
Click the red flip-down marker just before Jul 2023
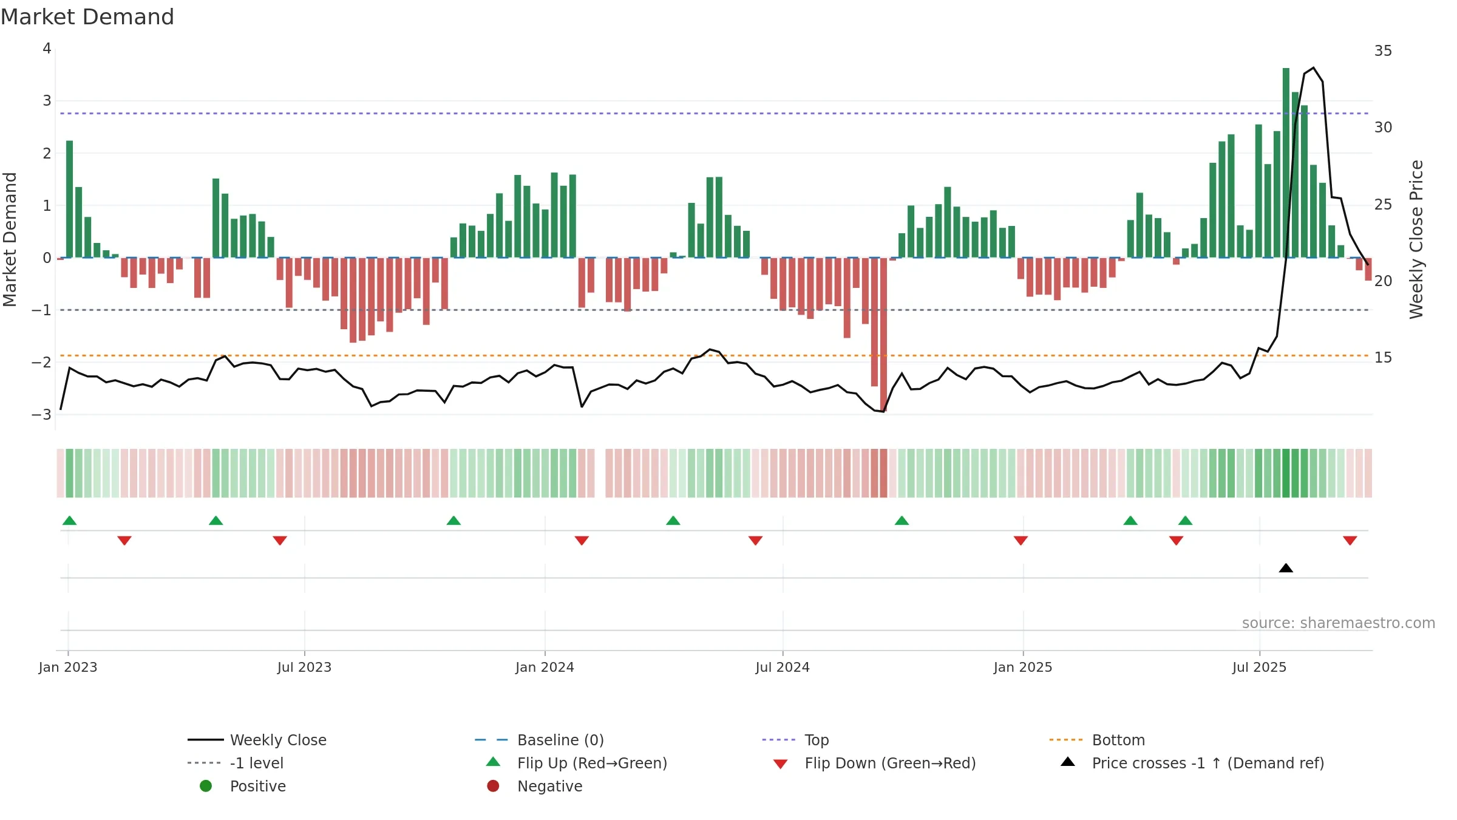280,541
